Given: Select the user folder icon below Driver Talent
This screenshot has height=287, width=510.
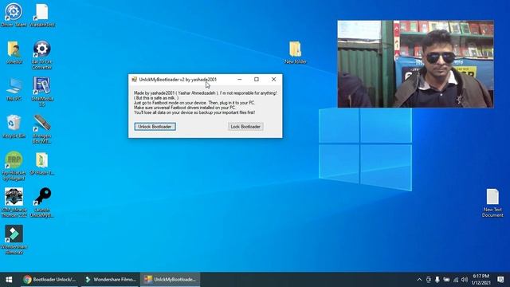Looking at the screenshot, I should tap(14, 52).
